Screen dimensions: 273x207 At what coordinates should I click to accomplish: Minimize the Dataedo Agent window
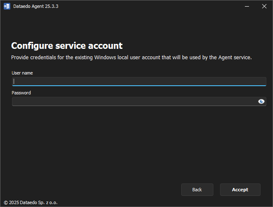point(247,6)
